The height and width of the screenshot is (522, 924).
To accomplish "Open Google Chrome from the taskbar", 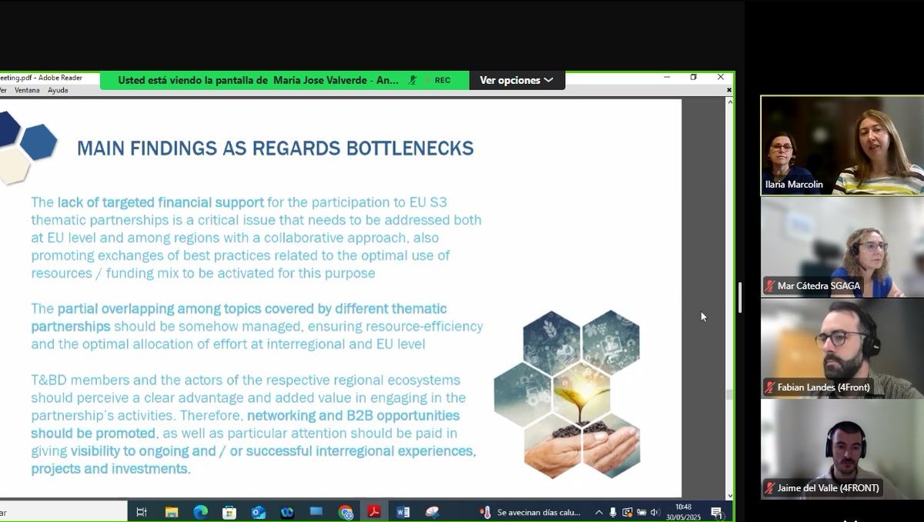I will point(346,512).
